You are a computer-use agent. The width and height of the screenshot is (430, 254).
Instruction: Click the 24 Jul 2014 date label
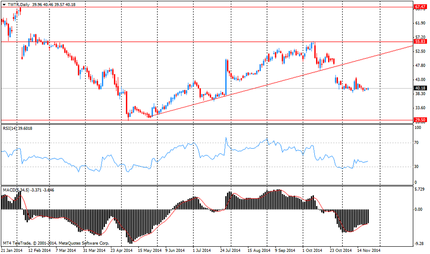pyautogui.click(x=230, y=250)
